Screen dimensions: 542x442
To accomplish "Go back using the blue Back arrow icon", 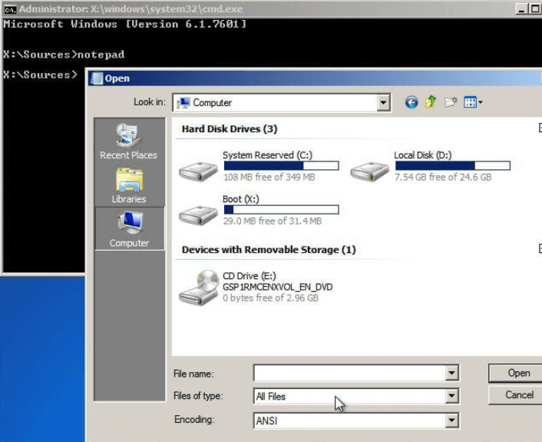I will [411, 102].
